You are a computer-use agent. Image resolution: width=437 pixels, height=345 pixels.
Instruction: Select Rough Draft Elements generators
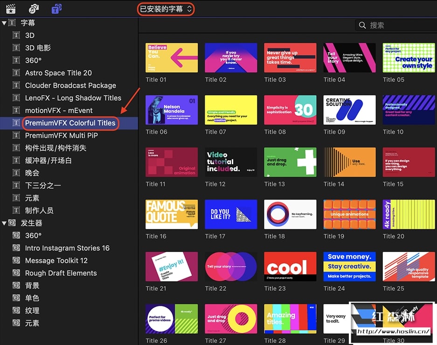click(x=69, y=273)
